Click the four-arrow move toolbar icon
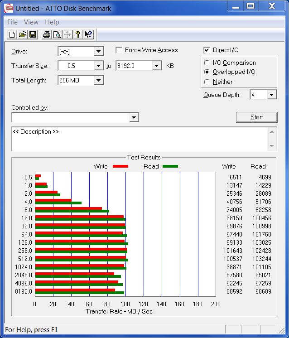The image size is (289, 338). point(67,34)
